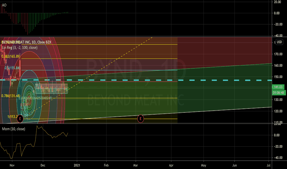
Task: Click the Dec date axis label
Action: (x=43, y=165)
